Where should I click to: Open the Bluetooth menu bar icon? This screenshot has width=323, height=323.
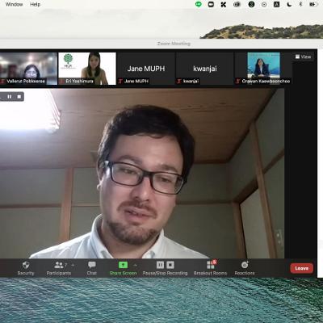click(300, 4)
